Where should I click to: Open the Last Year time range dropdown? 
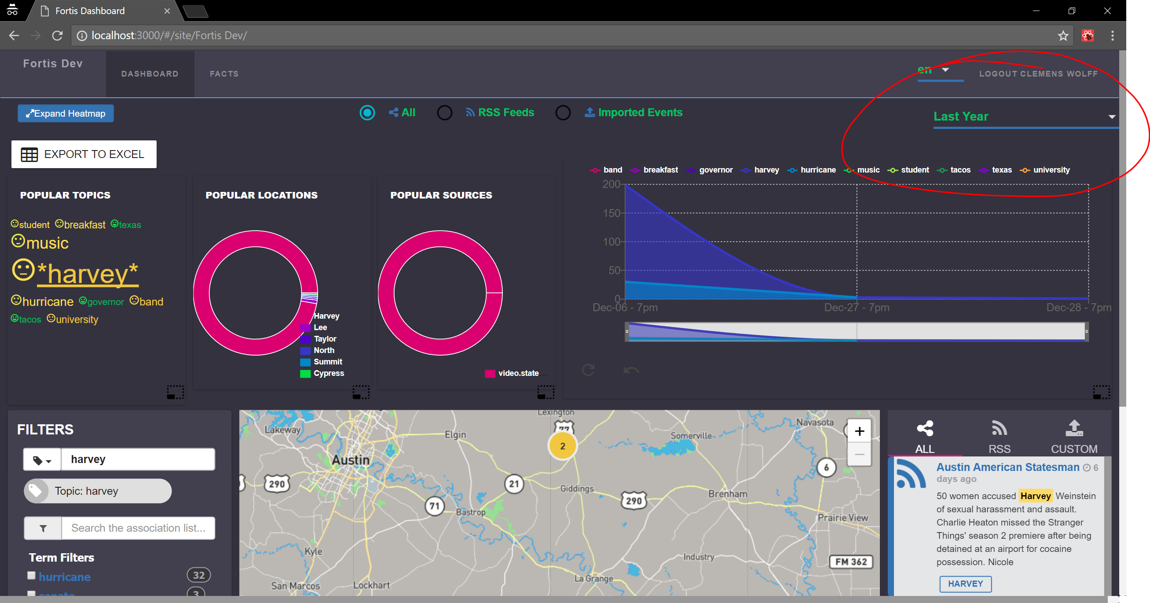click(1025, 117)
